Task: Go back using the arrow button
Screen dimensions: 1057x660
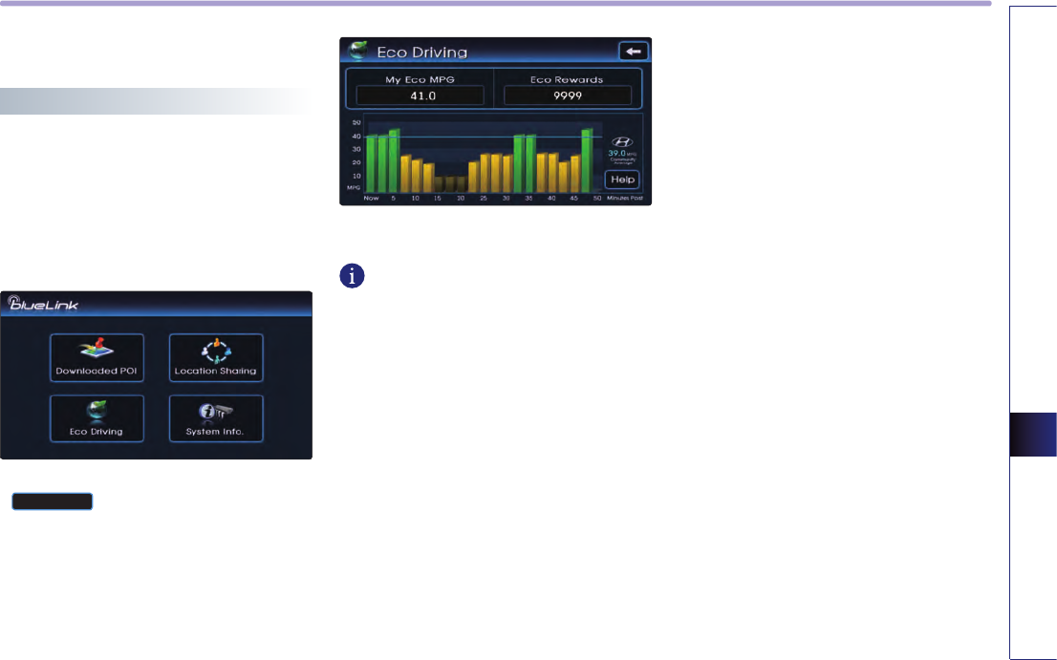Action: coord(633,52)
